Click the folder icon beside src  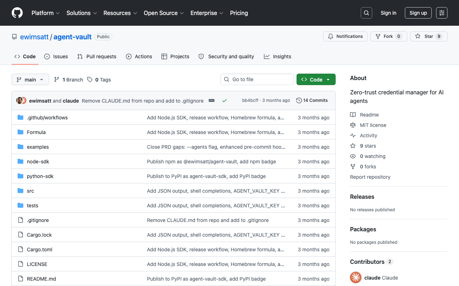[20, 191]
